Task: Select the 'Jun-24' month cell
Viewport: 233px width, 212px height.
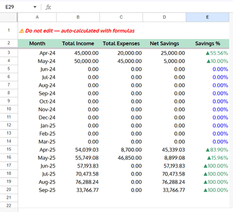Action: click(x=37, y=69)
